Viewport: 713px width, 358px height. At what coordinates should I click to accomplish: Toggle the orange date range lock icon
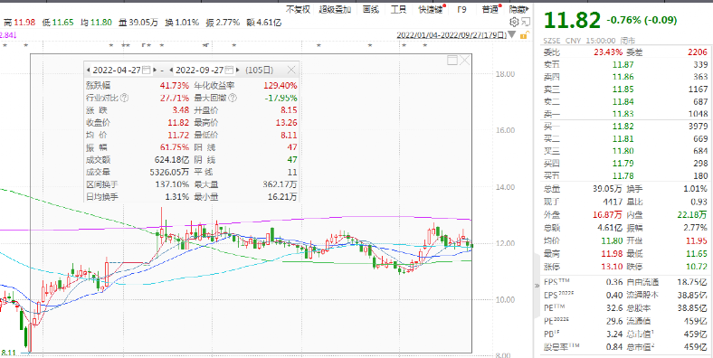[x=524, y=35]
